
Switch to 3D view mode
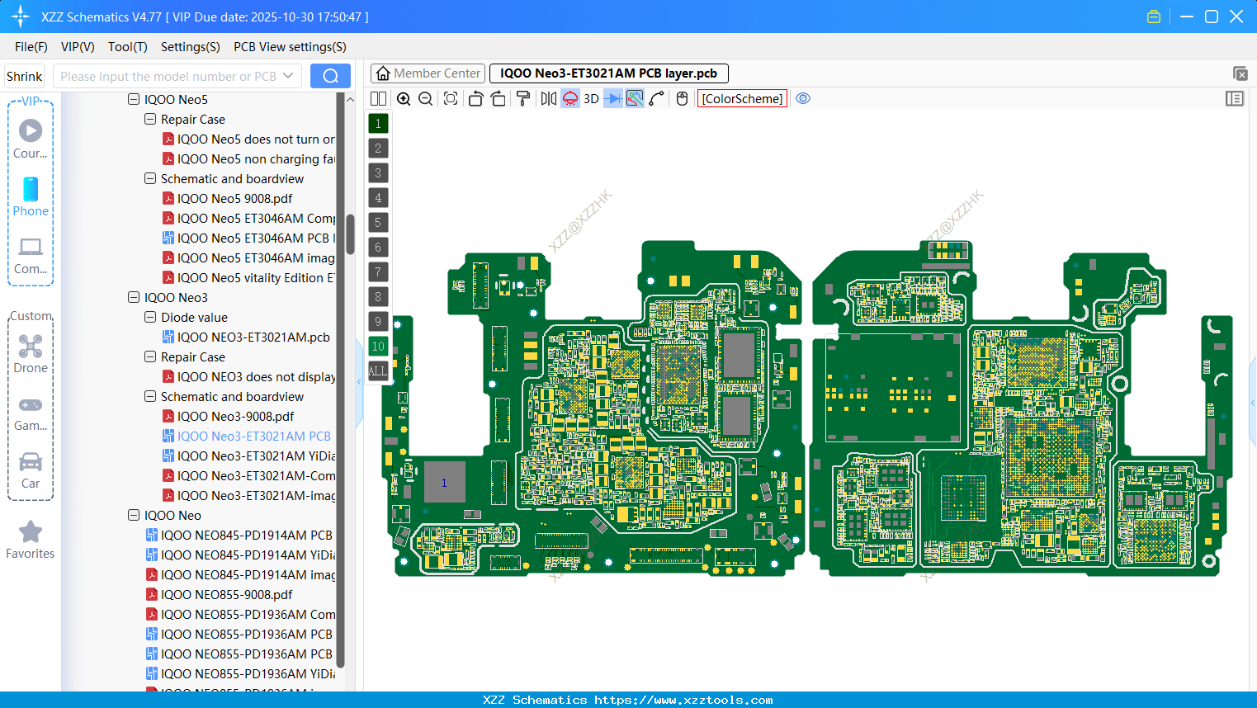click(591, 98)
